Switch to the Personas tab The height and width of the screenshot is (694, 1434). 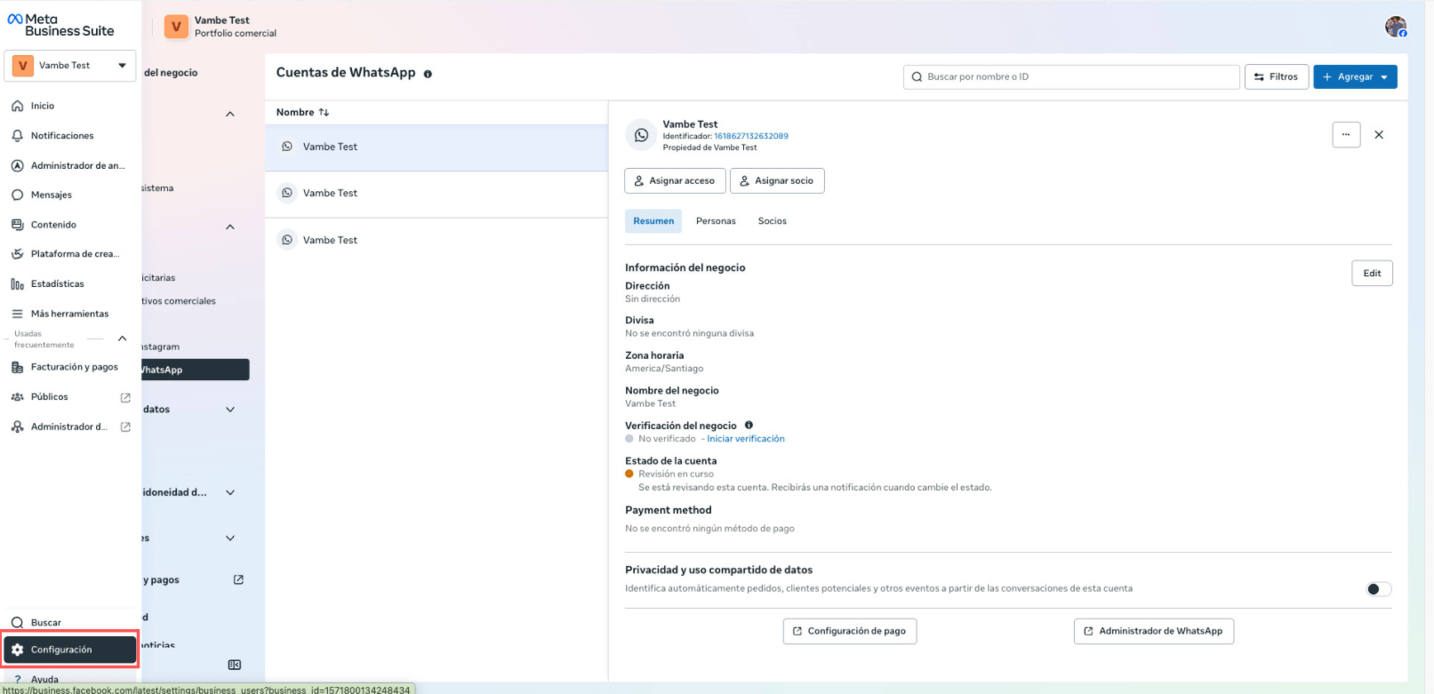coord(715,221)
